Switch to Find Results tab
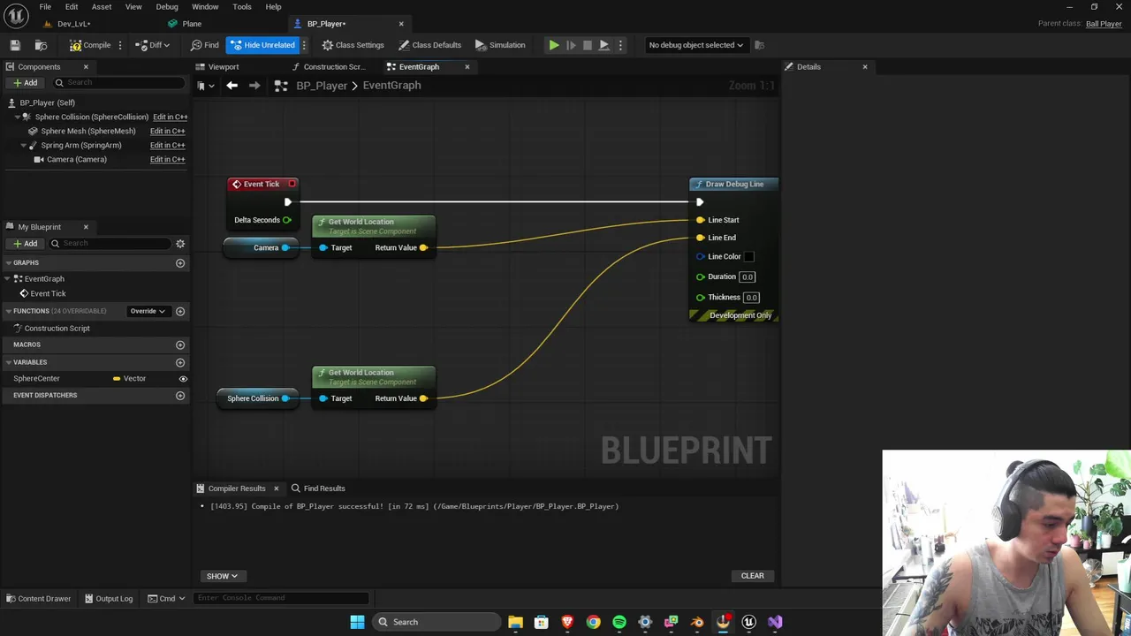Screen dimensions: 1131x636 click(x=318, y=488)
